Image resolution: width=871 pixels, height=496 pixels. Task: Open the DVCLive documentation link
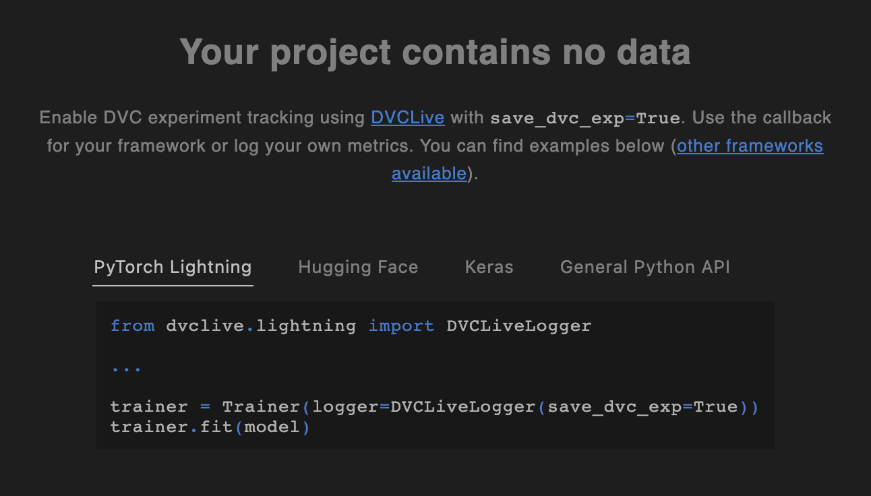(x=407, y=117)
